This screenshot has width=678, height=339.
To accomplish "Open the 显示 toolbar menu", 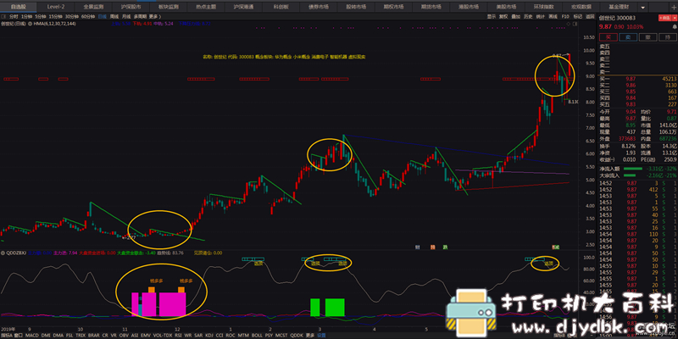I will point(492,17).
